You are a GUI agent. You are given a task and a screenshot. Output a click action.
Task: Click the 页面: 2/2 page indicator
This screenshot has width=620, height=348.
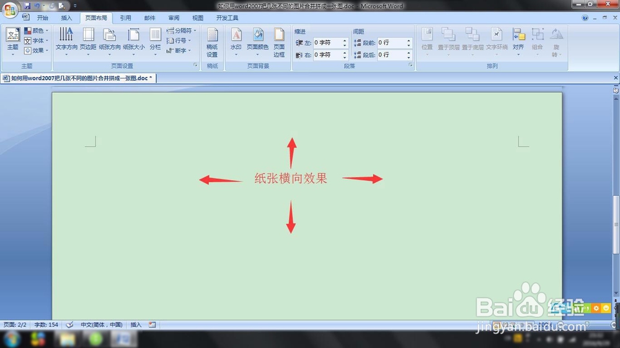15,324
